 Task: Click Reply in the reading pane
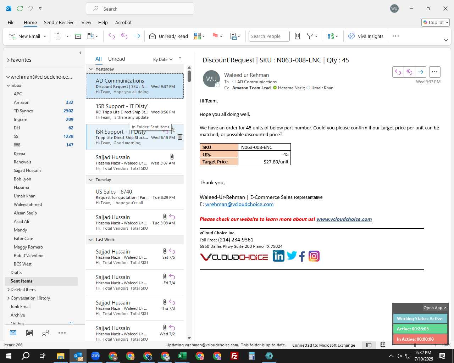[x=398, y=72]
